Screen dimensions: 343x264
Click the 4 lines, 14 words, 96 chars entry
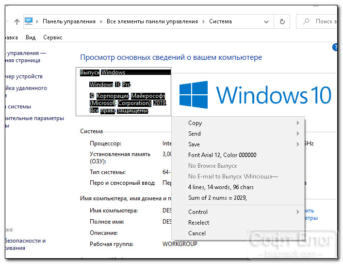[x=238, y=187]
